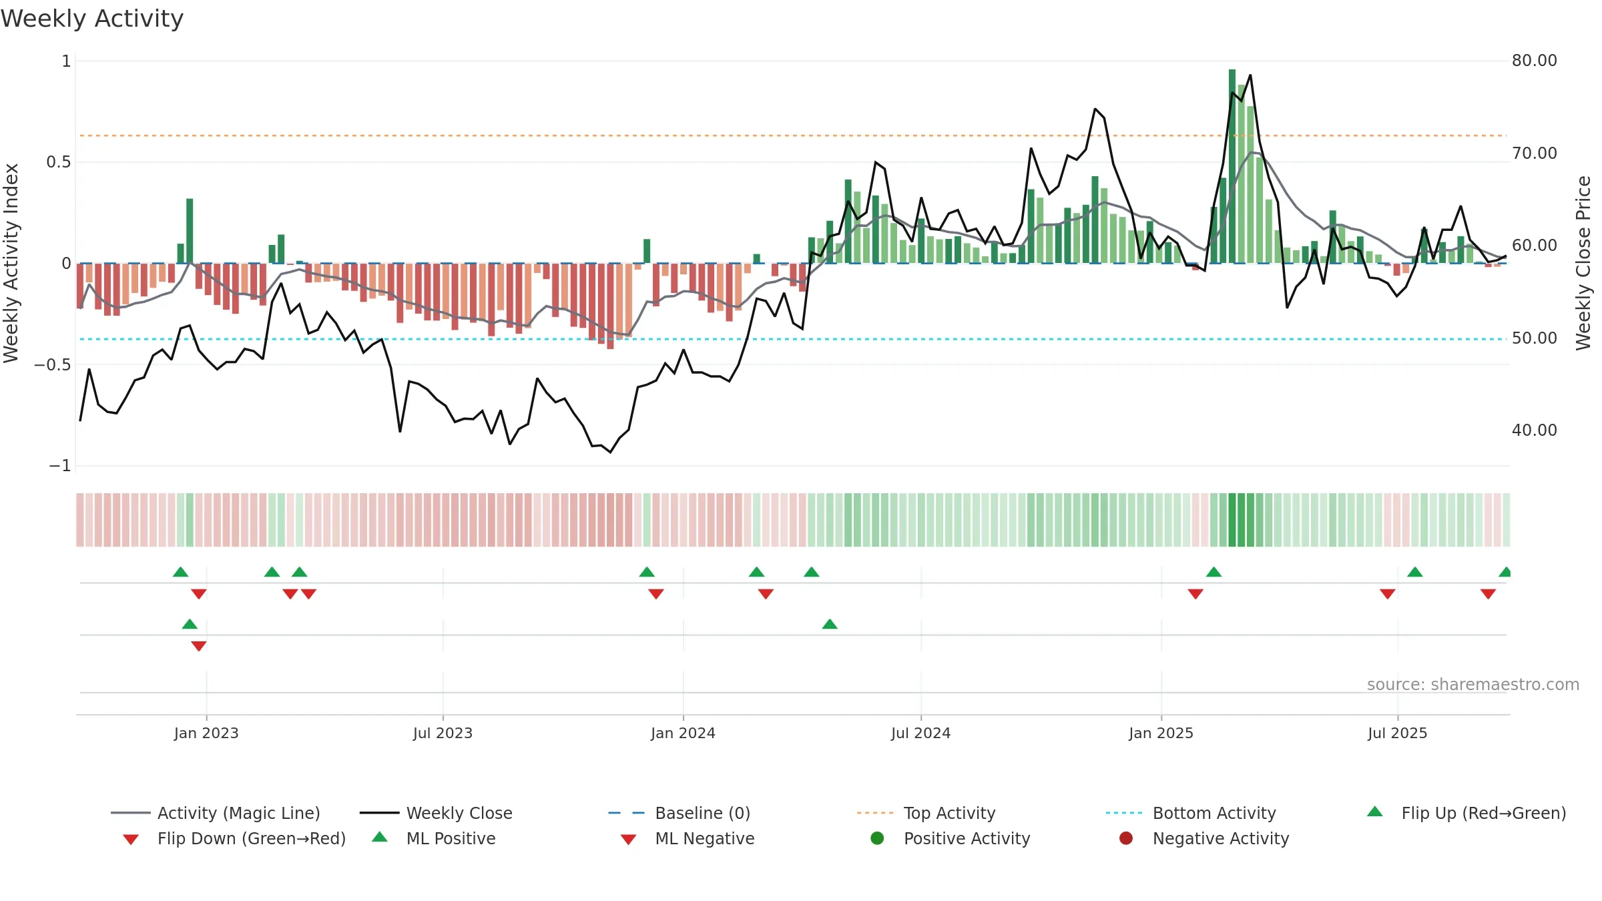The height and width of the screenshot is (901, 1602).
Task: Click the green Positive Activity legend dot
Action: pyautogui.click(x=877, y=838)
